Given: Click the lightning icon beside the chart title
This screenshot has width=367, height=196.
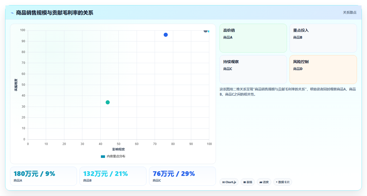Looking at the screenshot, I should (x=12, y=13).
